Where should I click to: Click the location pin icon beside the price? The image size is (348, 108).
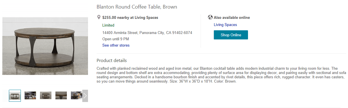pyautogui.click(x=99, y=17)
